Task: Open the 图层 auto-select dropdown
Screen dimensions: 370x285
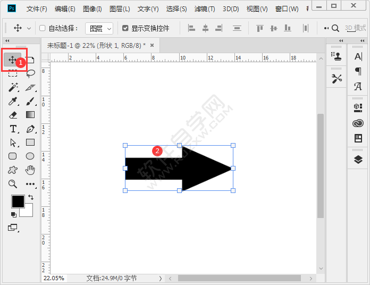Action: pyautogui.click(x=99, y=29)
